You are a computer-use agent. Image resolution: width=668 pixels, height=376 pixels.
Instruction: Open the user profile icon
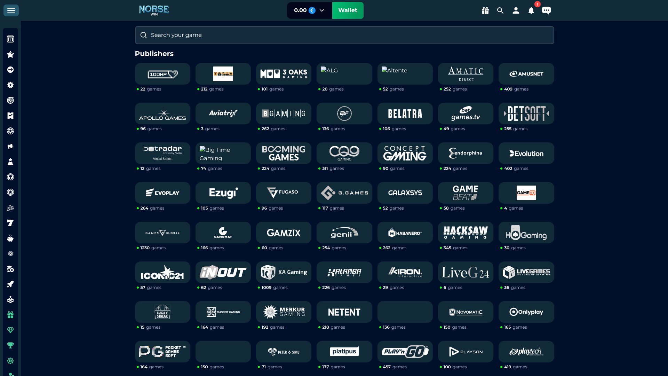point(516,10)
